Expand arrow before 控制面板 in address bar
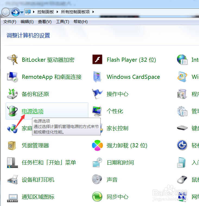199x206 pixels. coord(34,12)
